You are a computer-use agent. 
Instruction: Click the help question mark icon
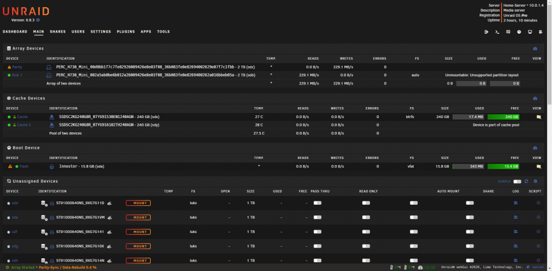click(519, 31)
